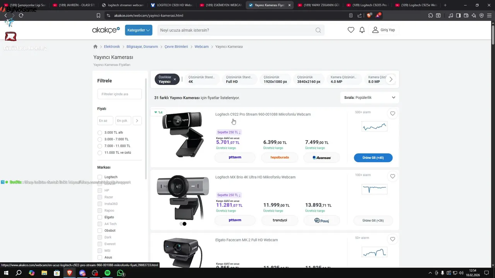Open the Sırala: Popülerlik sort dropdown
Screen dimensions: 495x278
pyautogui.click(x=370, y=98)
